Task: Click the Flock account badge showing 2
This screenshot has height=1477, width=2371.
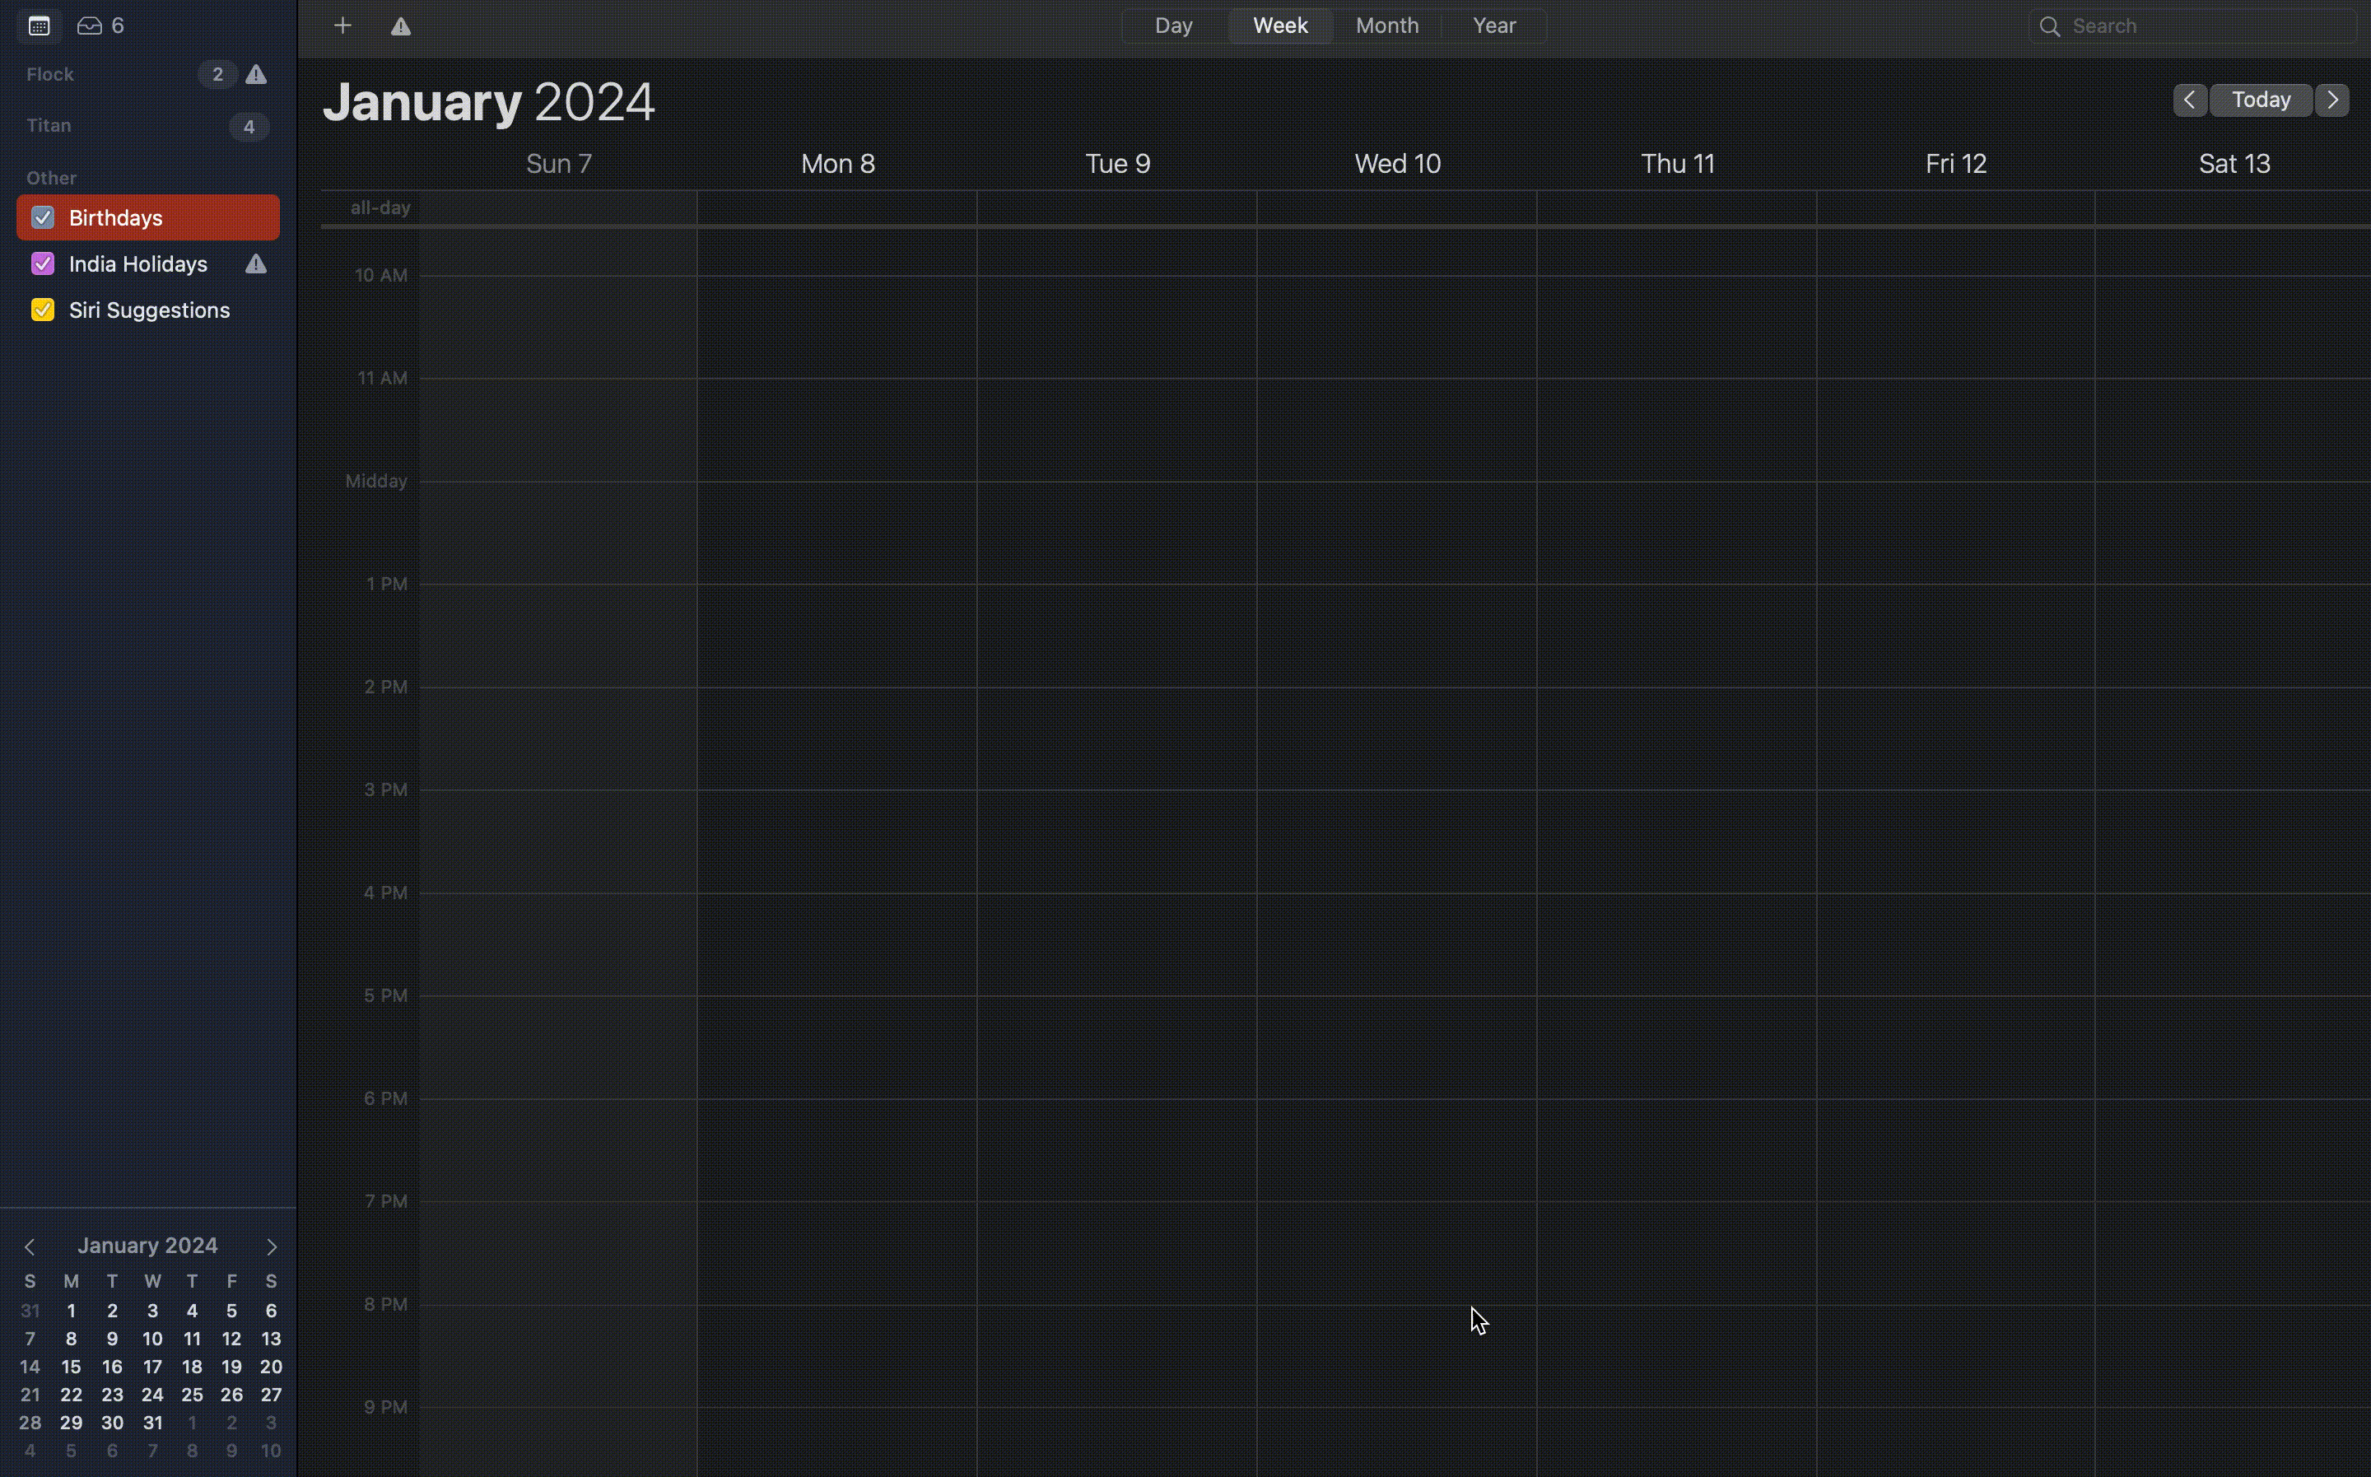Action: coord(217,74)
